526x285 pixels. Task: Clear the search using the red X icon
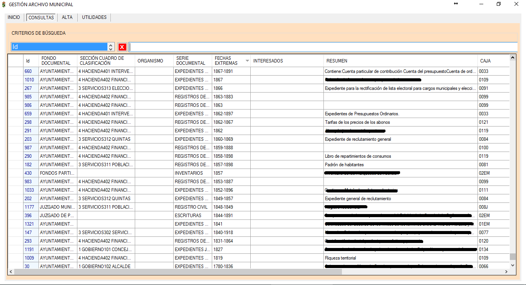122,47
